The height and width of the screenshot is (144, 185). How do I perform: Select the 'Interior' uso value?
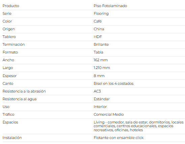click(x=100, y=107)
